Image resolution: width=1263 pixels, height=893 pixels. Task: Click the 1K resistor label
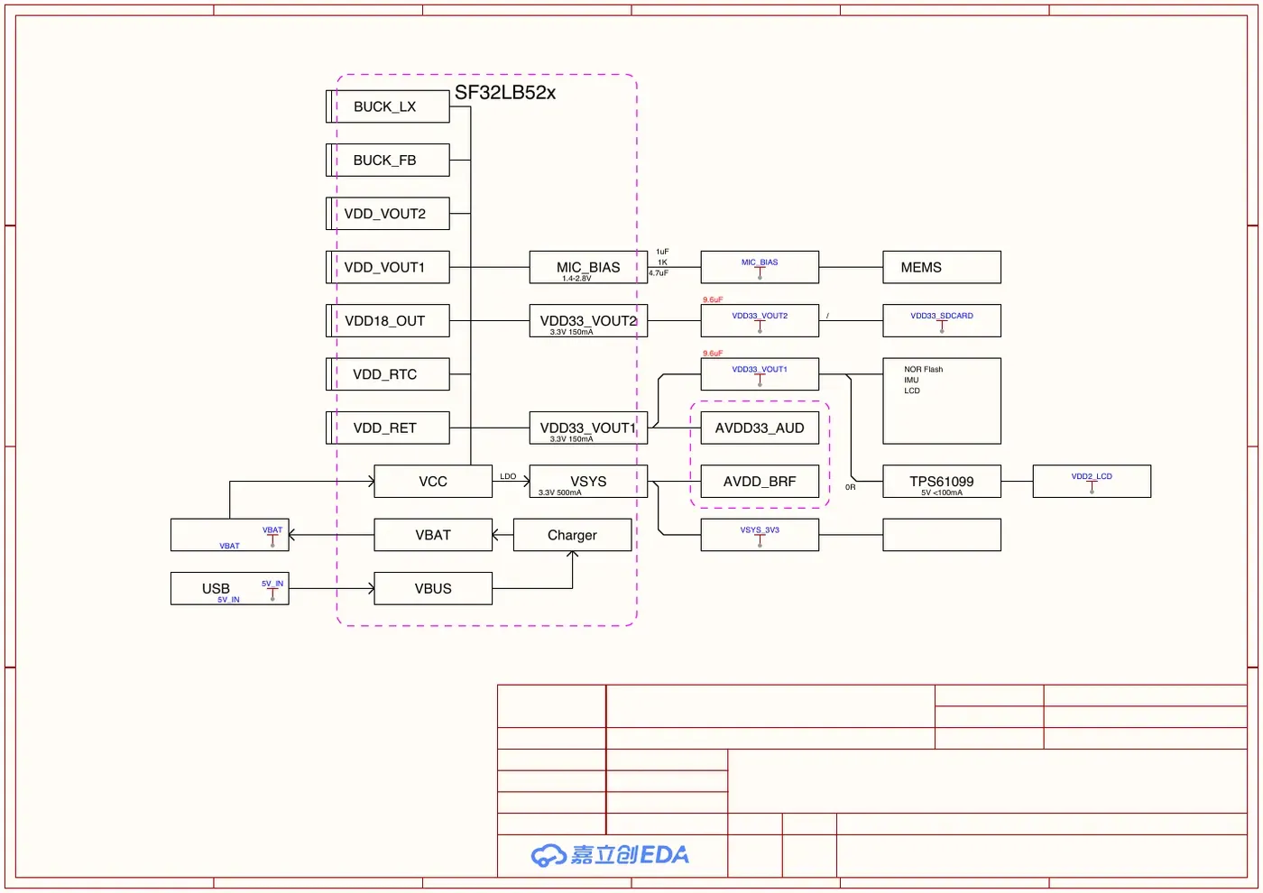663,263
